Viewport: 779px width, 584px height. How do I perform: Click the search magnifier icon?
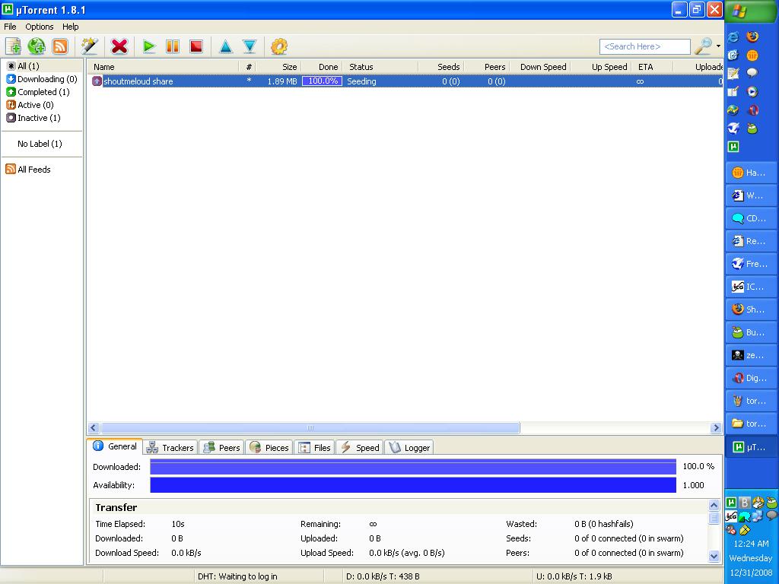click(703, 46)
